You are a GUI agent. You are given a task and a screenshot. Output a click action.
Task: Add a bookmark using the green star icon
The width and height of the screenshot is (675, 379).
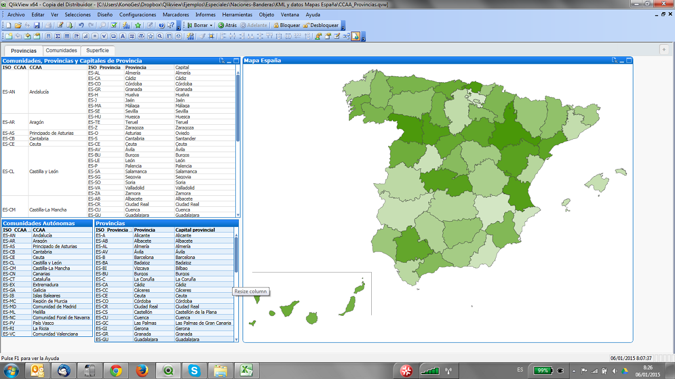(138, 25)
